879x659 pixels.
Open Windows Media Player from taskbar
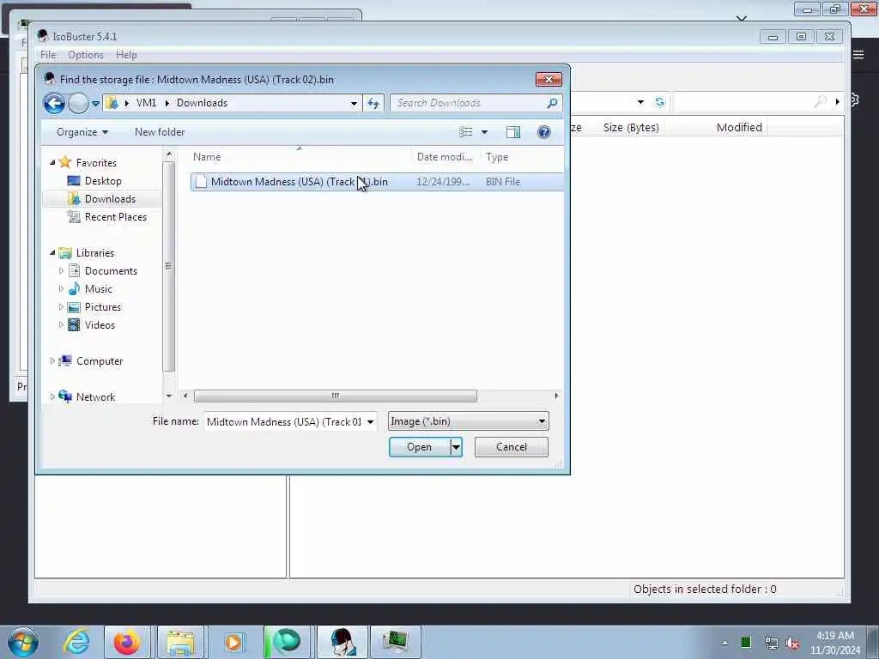(x=233, y=642)
